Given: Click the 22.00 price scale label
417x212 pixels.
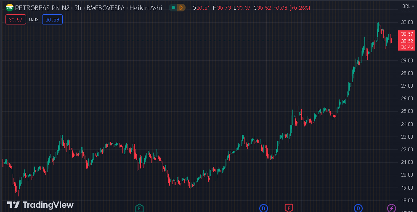Looking at the screenshot, I should click(407, 150).
